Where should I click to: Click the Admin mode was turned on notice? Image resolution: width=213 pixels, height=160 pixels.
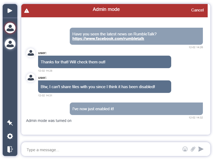48,121
